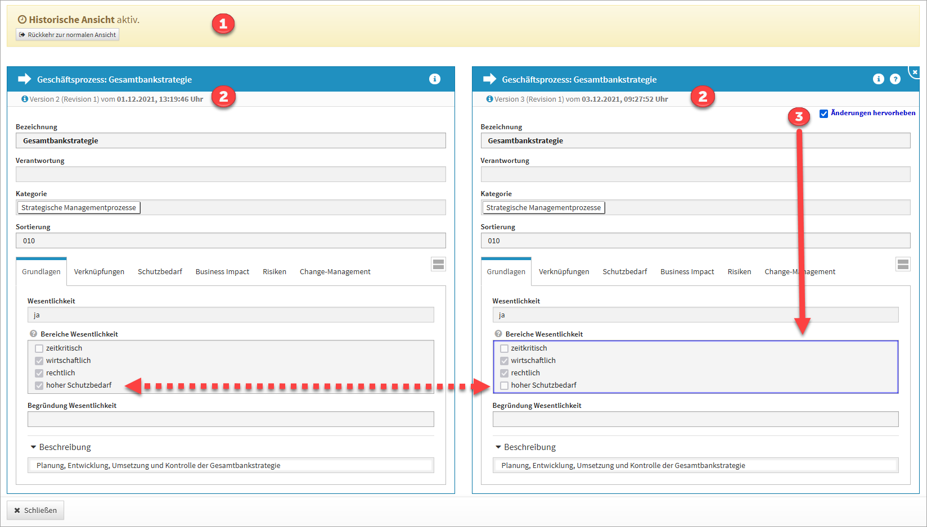
Task: Click info icon in left panel header
Action: tap(434, 79)
